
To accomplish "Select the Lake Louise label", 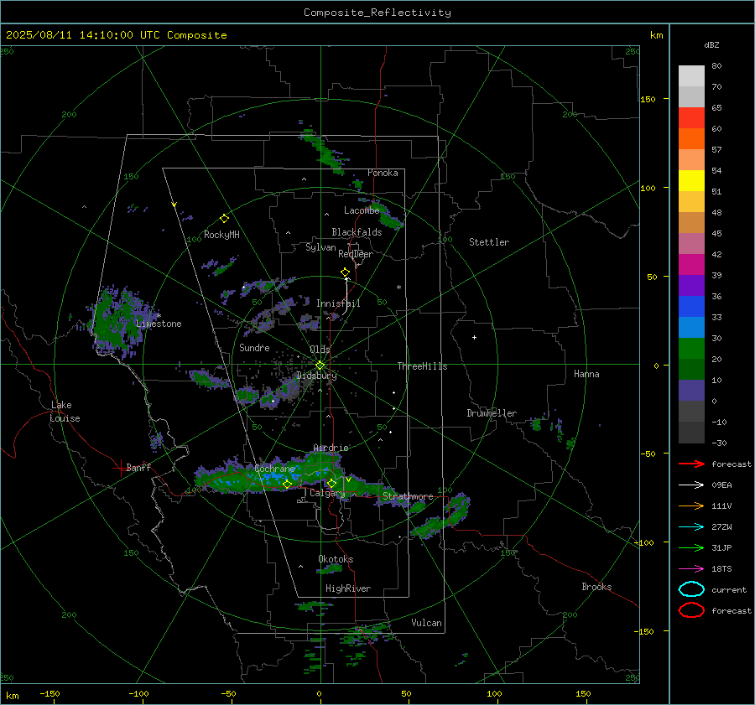I will pyautogui.click(x=65, y=412).
